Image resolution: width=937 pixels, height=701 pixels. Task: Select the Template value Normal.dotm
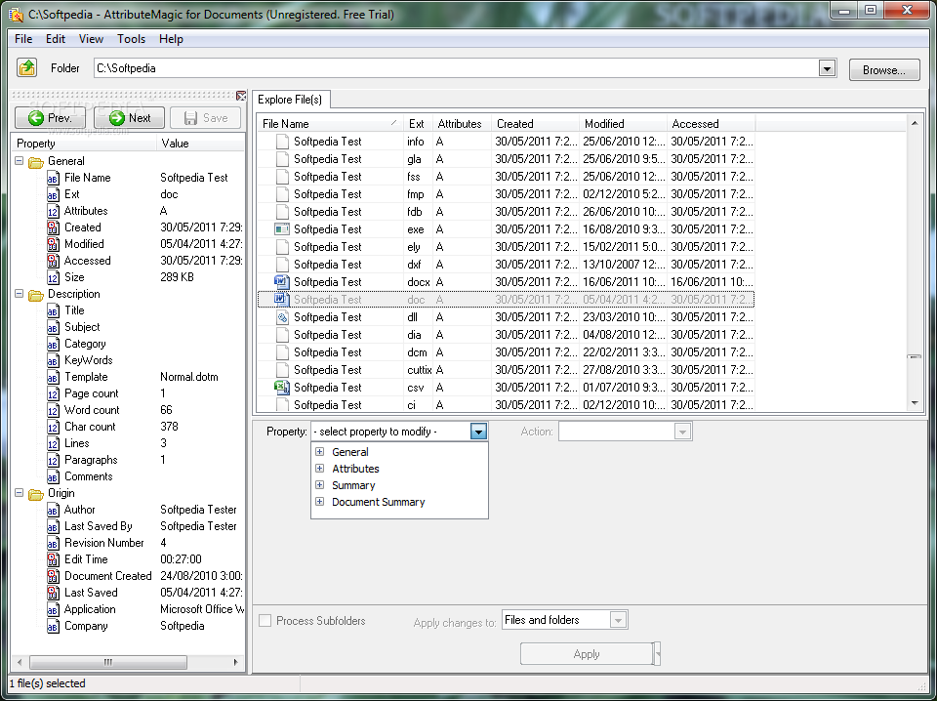point(188,377)
